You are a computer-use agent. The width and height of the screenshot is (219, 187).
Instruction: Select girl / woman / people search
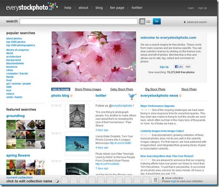[18, 84]
